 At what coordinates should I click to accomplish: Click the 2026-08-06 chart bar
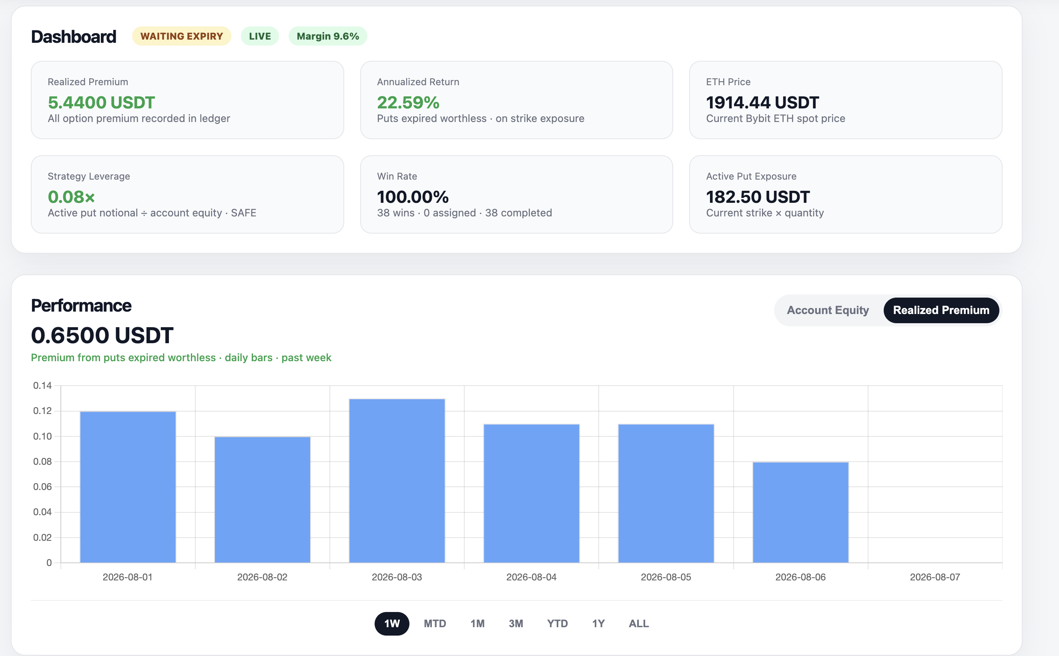click(x=800, y=512)
